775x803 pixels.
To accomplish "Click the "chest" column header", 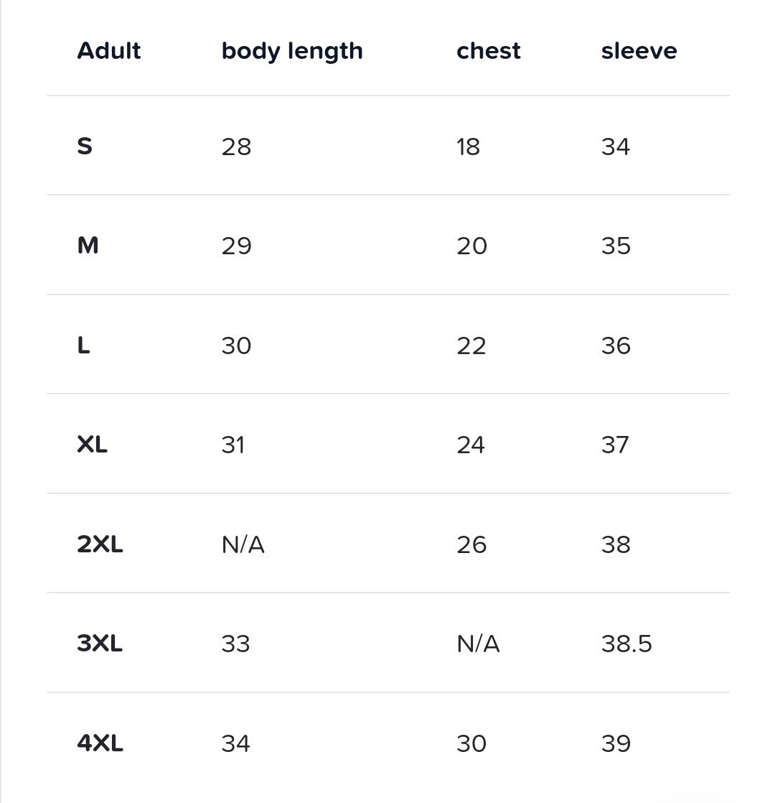I will coord(489,51).
